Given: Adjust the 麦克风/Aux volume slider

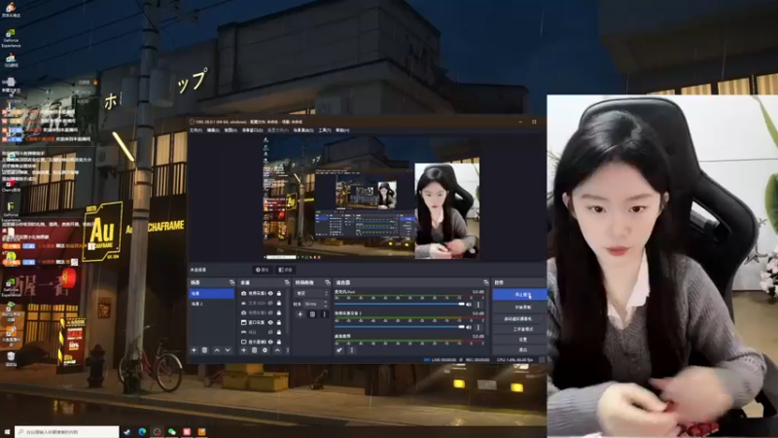Looking at the screenshot, I should (400, 304).
